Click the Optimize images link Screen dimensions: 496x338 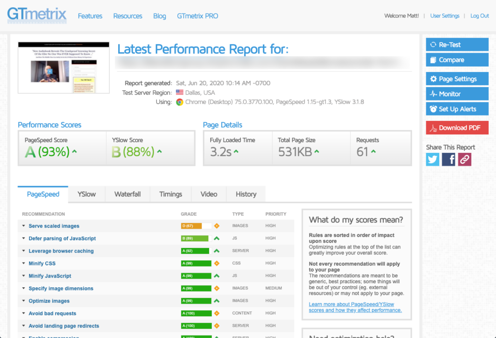click(x=49, y=301)
